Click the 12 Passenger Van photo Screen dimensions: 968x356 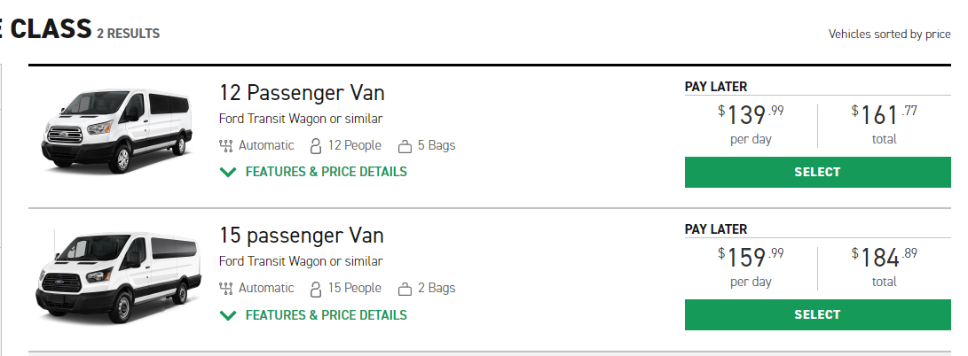pos(117,131)
